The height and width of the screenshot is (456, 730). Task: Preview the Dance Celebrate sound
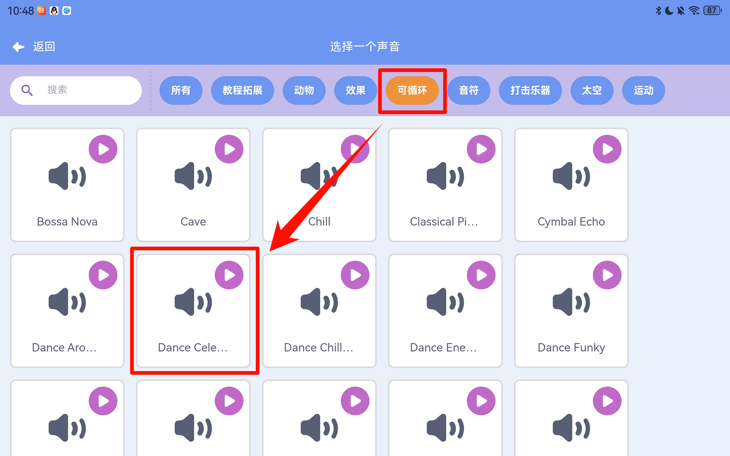click(229, 275)
